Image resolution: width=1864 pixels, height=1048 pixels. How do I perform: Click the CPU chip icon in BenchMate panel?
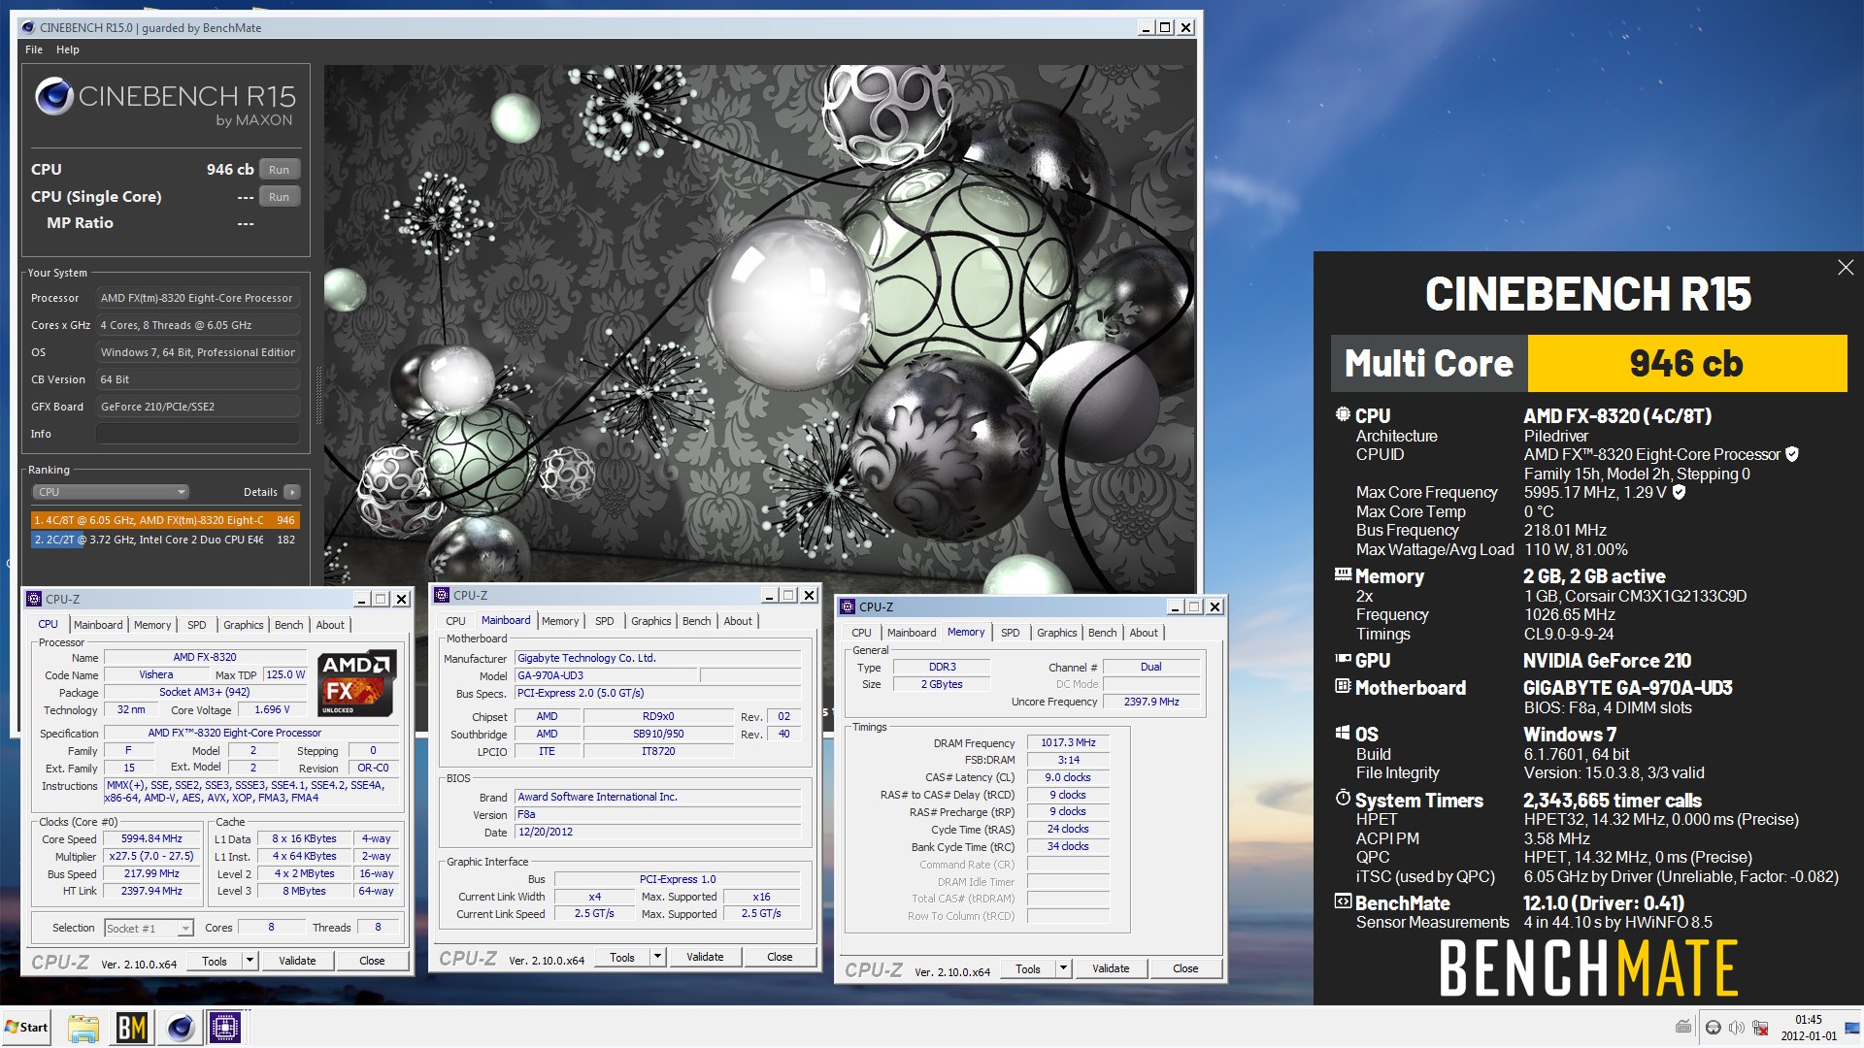click(x=1343, y=414)
